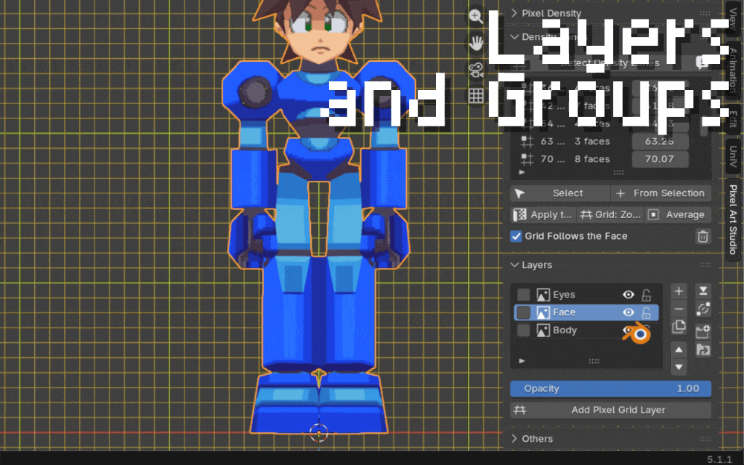The image size is (744, 465).
Task: Open the Grid: Zo... dropdown
Action: [611, 214]
